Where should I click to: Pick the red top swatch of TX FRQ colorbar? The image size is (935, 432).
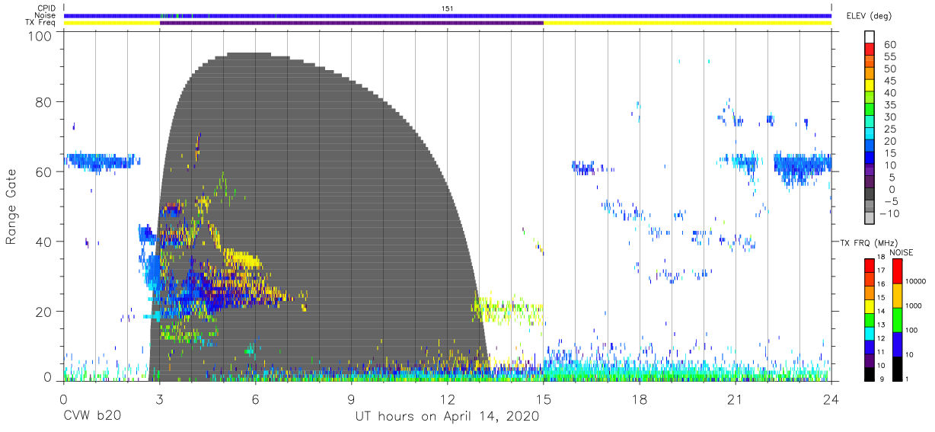(870, 265)
